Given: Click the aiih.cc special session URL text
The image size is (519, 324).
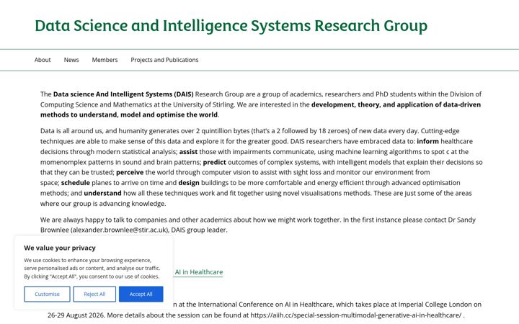Looking at the screenshot, I should coord(355,315).
